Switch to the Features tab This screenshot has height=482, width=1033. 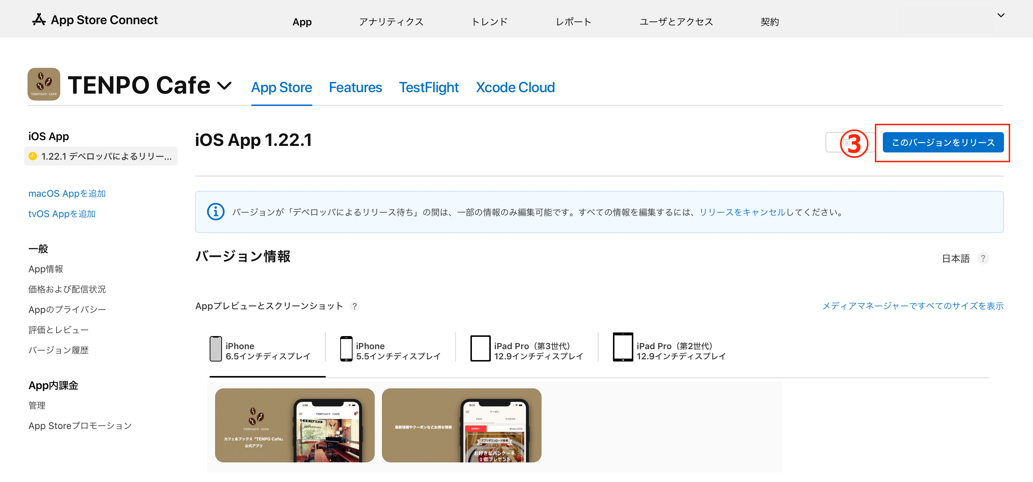355,87
